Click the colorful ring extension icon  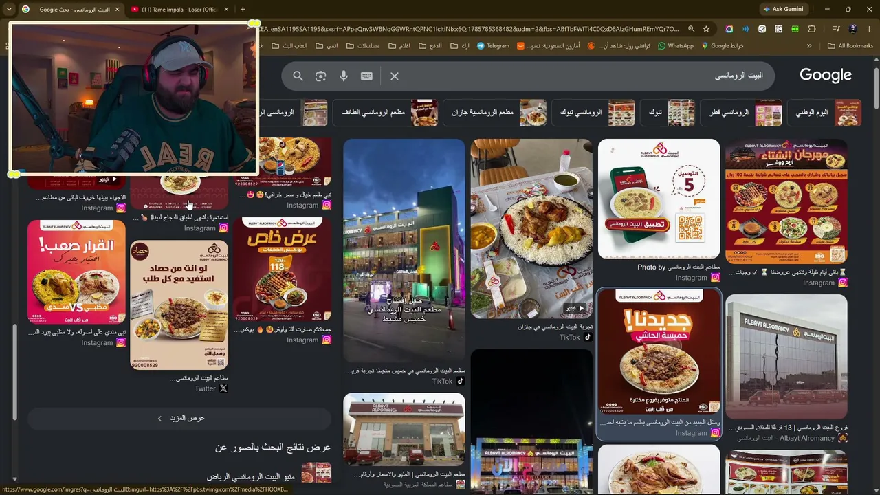point(729,29)
